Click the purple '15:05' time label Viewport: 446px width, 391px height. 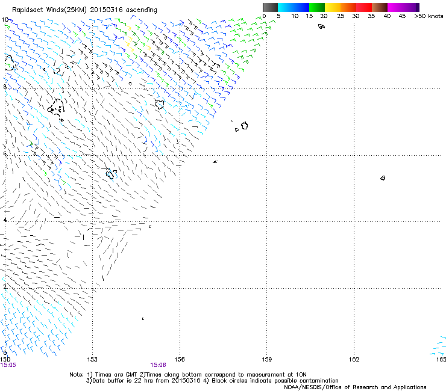point(8,365)
